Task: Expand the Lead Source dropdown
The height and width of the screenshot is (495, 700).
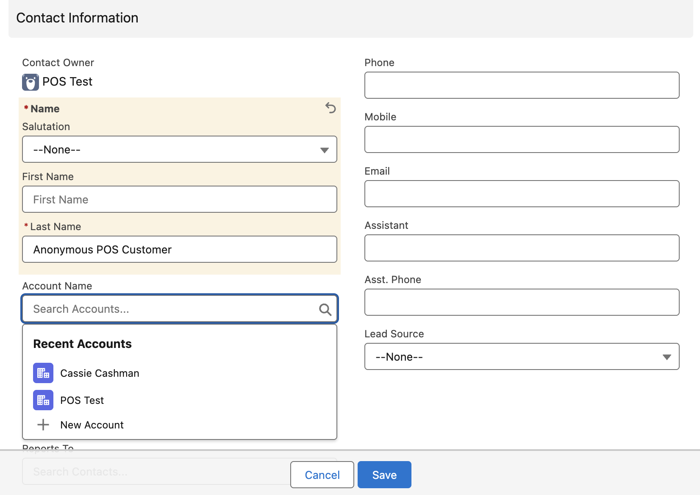Action: (522, 356)
